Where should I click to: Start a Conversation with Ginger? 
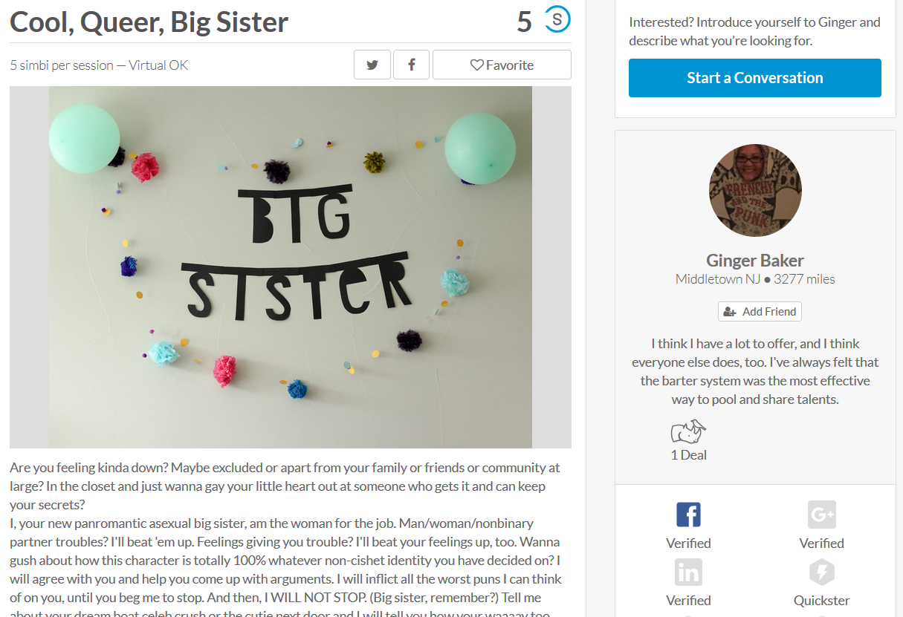754,78
